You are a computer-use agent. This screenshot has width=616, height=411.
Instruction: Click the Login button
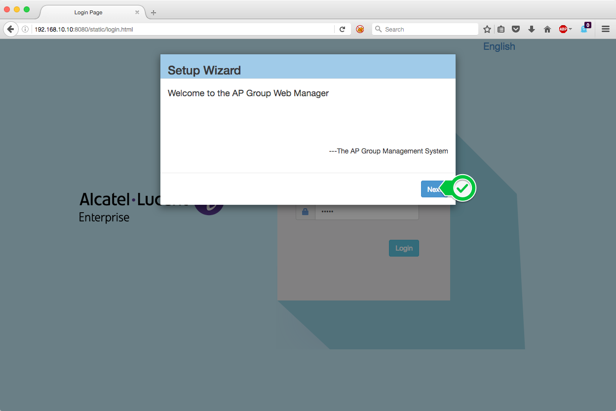pos(404,248)
